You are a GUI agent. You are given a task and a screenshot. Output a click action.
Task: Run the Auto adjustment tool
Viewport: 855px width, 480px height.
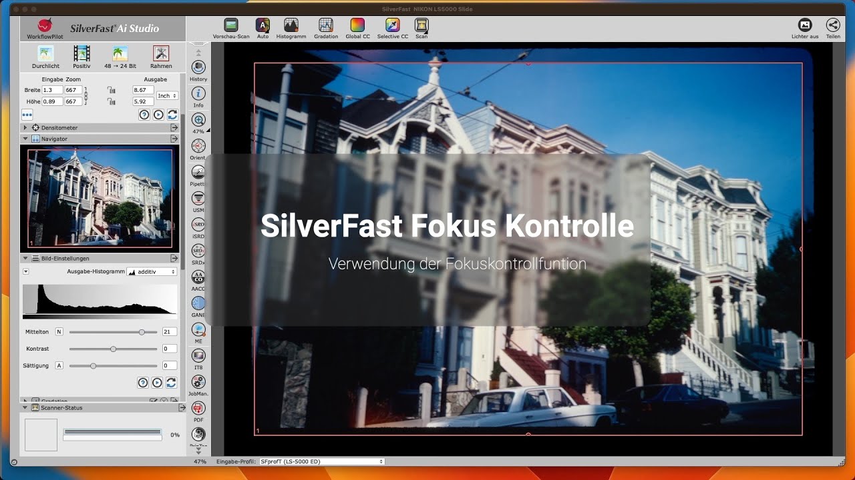click(263, 29)
